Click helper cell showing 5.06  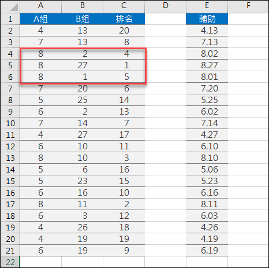[207, 170]
